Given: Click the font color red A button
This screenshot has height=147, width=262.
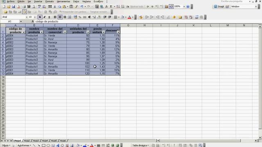Looking at the screenshot, I should point(129,17).
